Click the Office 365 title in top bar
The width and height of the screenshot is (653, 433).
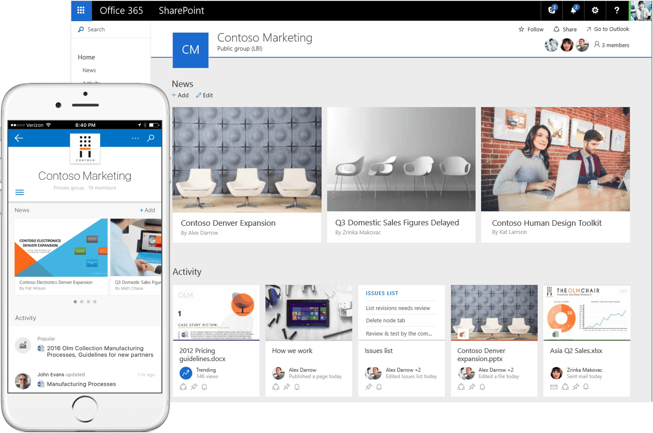tap(121, 10)
